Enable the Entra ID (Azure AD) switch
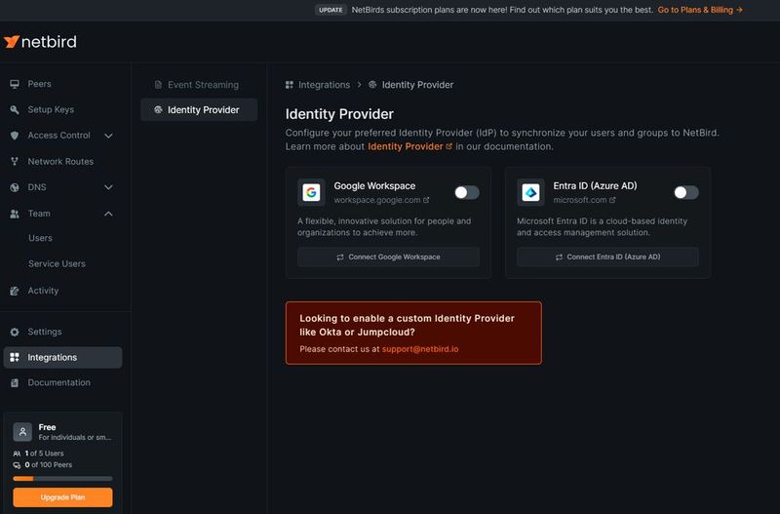The image size is (780, 514). pos(686,192)
